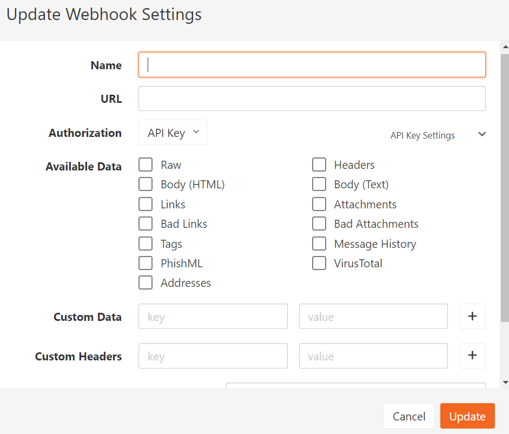
Task: Click the Update button
Action: coord(467,416)
